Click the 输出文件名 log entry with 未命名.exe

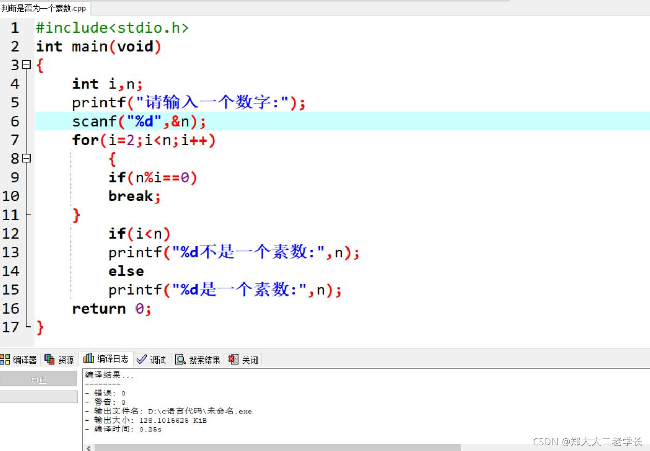[169, 411]
